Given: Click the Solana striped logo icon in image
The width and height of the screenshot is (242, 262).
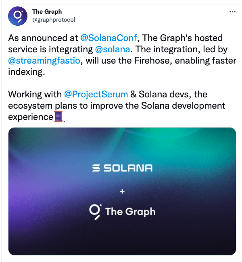Looking at the screenshot, I should click(96, 168).
